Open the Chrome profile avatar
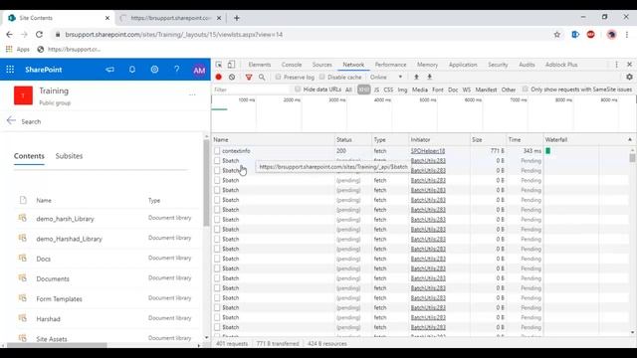Image resolution: width=637 pixels, height=358 pixels. pos(611,35)
